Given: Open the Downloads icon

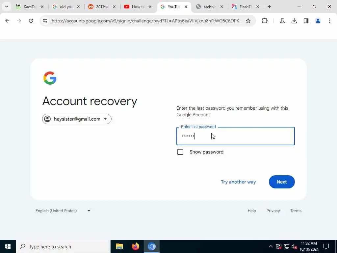Looking at the screenshot, I should coord(294,21).
